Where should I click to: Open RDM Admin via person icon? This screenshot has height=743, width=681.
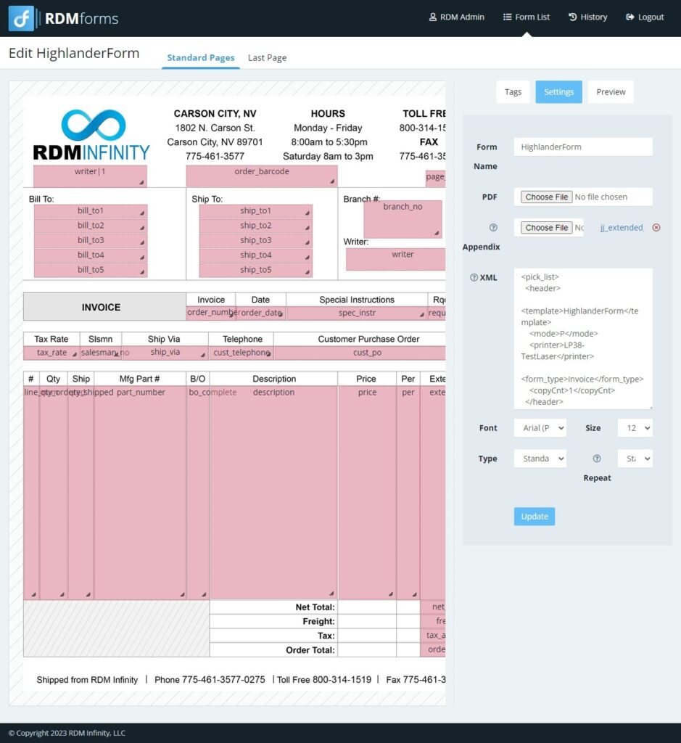tap(432, 17)
